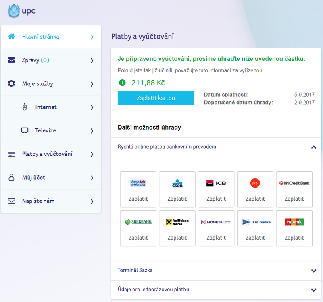The image size is (323, 302).
Task: Open the Internet submenu item
Action: point(51,107)
